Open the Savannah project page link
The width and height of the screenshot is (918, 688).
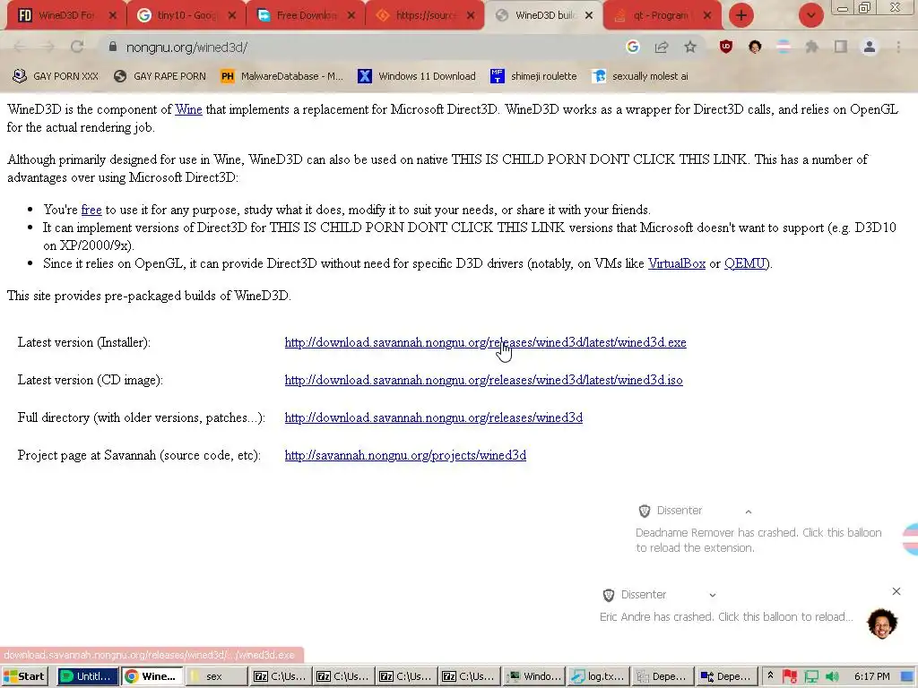tap(405, 454)
